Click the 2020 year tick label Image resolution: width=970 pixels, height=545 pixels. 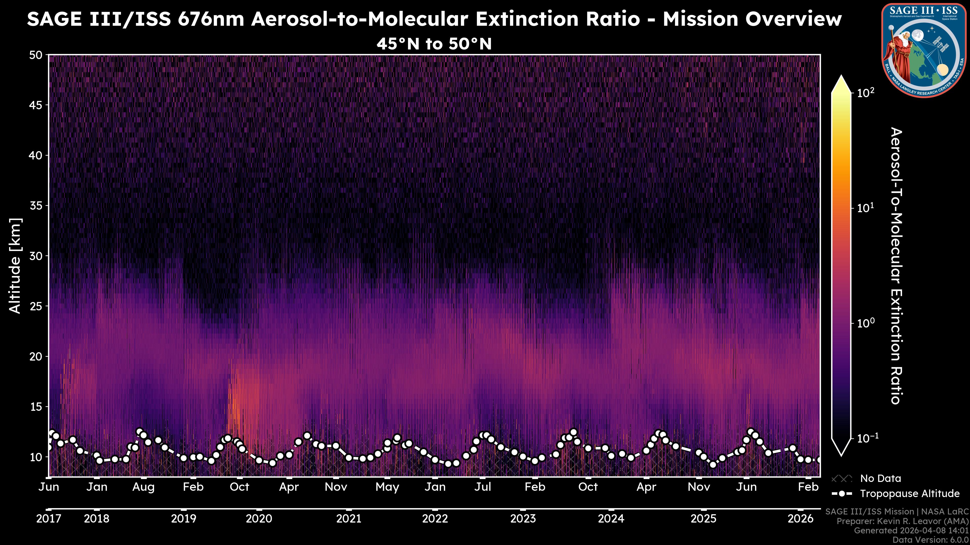(x=259, y=519)
